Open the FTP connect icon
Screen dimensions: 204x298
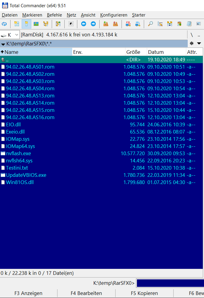point(128,24)
